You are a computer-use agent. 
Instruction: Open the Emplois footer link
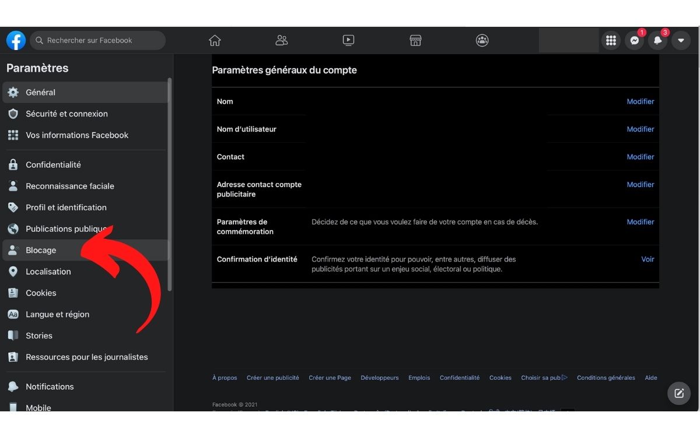[419, 378]
